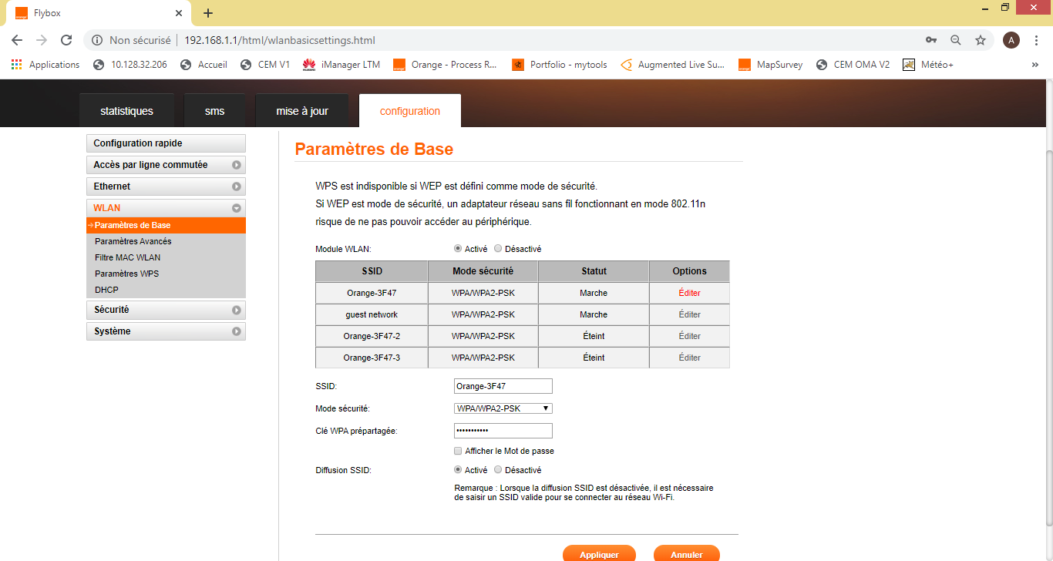Switch to the mise à jour tab
Screen dimensions: 1053x561
(302, 111)
